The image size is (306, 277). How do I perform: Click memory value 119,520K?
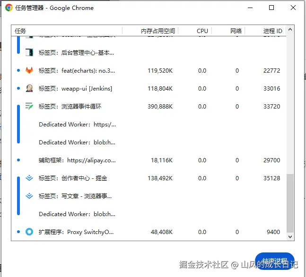pos(160,70)
